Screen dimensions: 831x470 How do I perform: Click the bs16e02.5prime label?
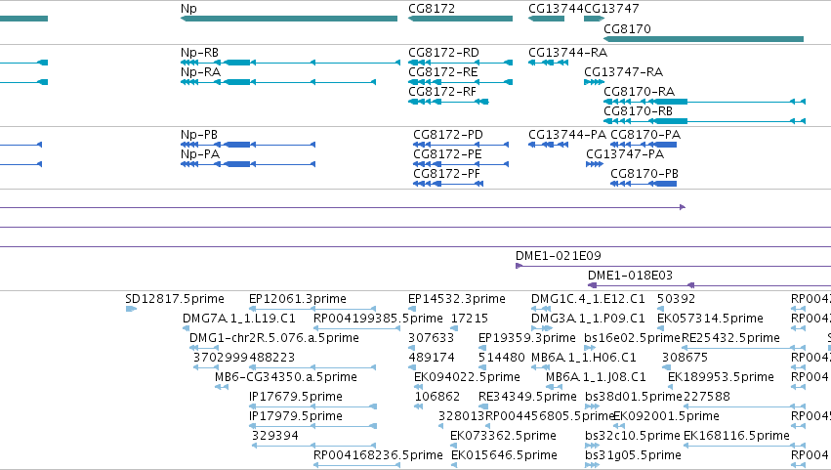click(632, 338)
